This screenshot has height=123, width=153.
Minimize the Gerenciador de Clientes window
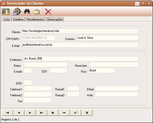(x=137, y=4)
